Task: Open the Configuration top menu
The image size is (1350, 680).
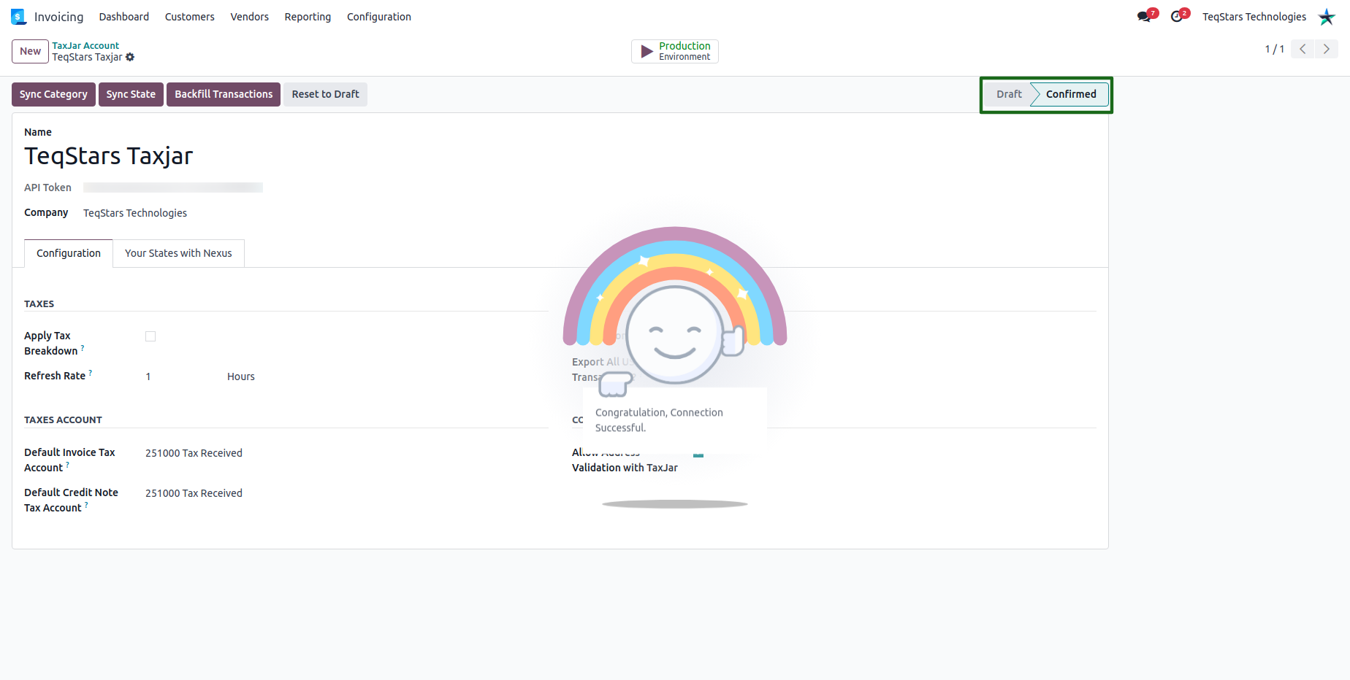Action: pos(379,17)
